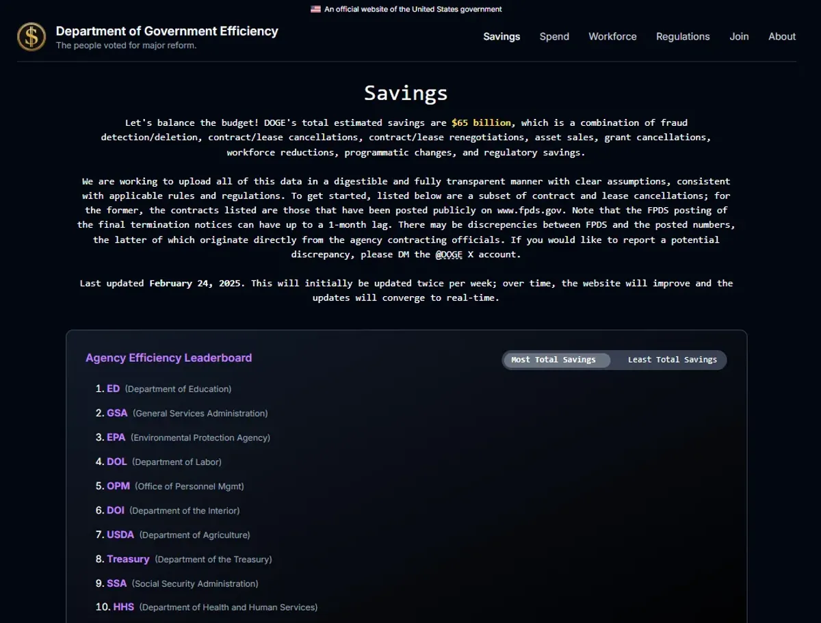Open the Savings nav tab
Viewport: 821px width, 623px height.
501,37
